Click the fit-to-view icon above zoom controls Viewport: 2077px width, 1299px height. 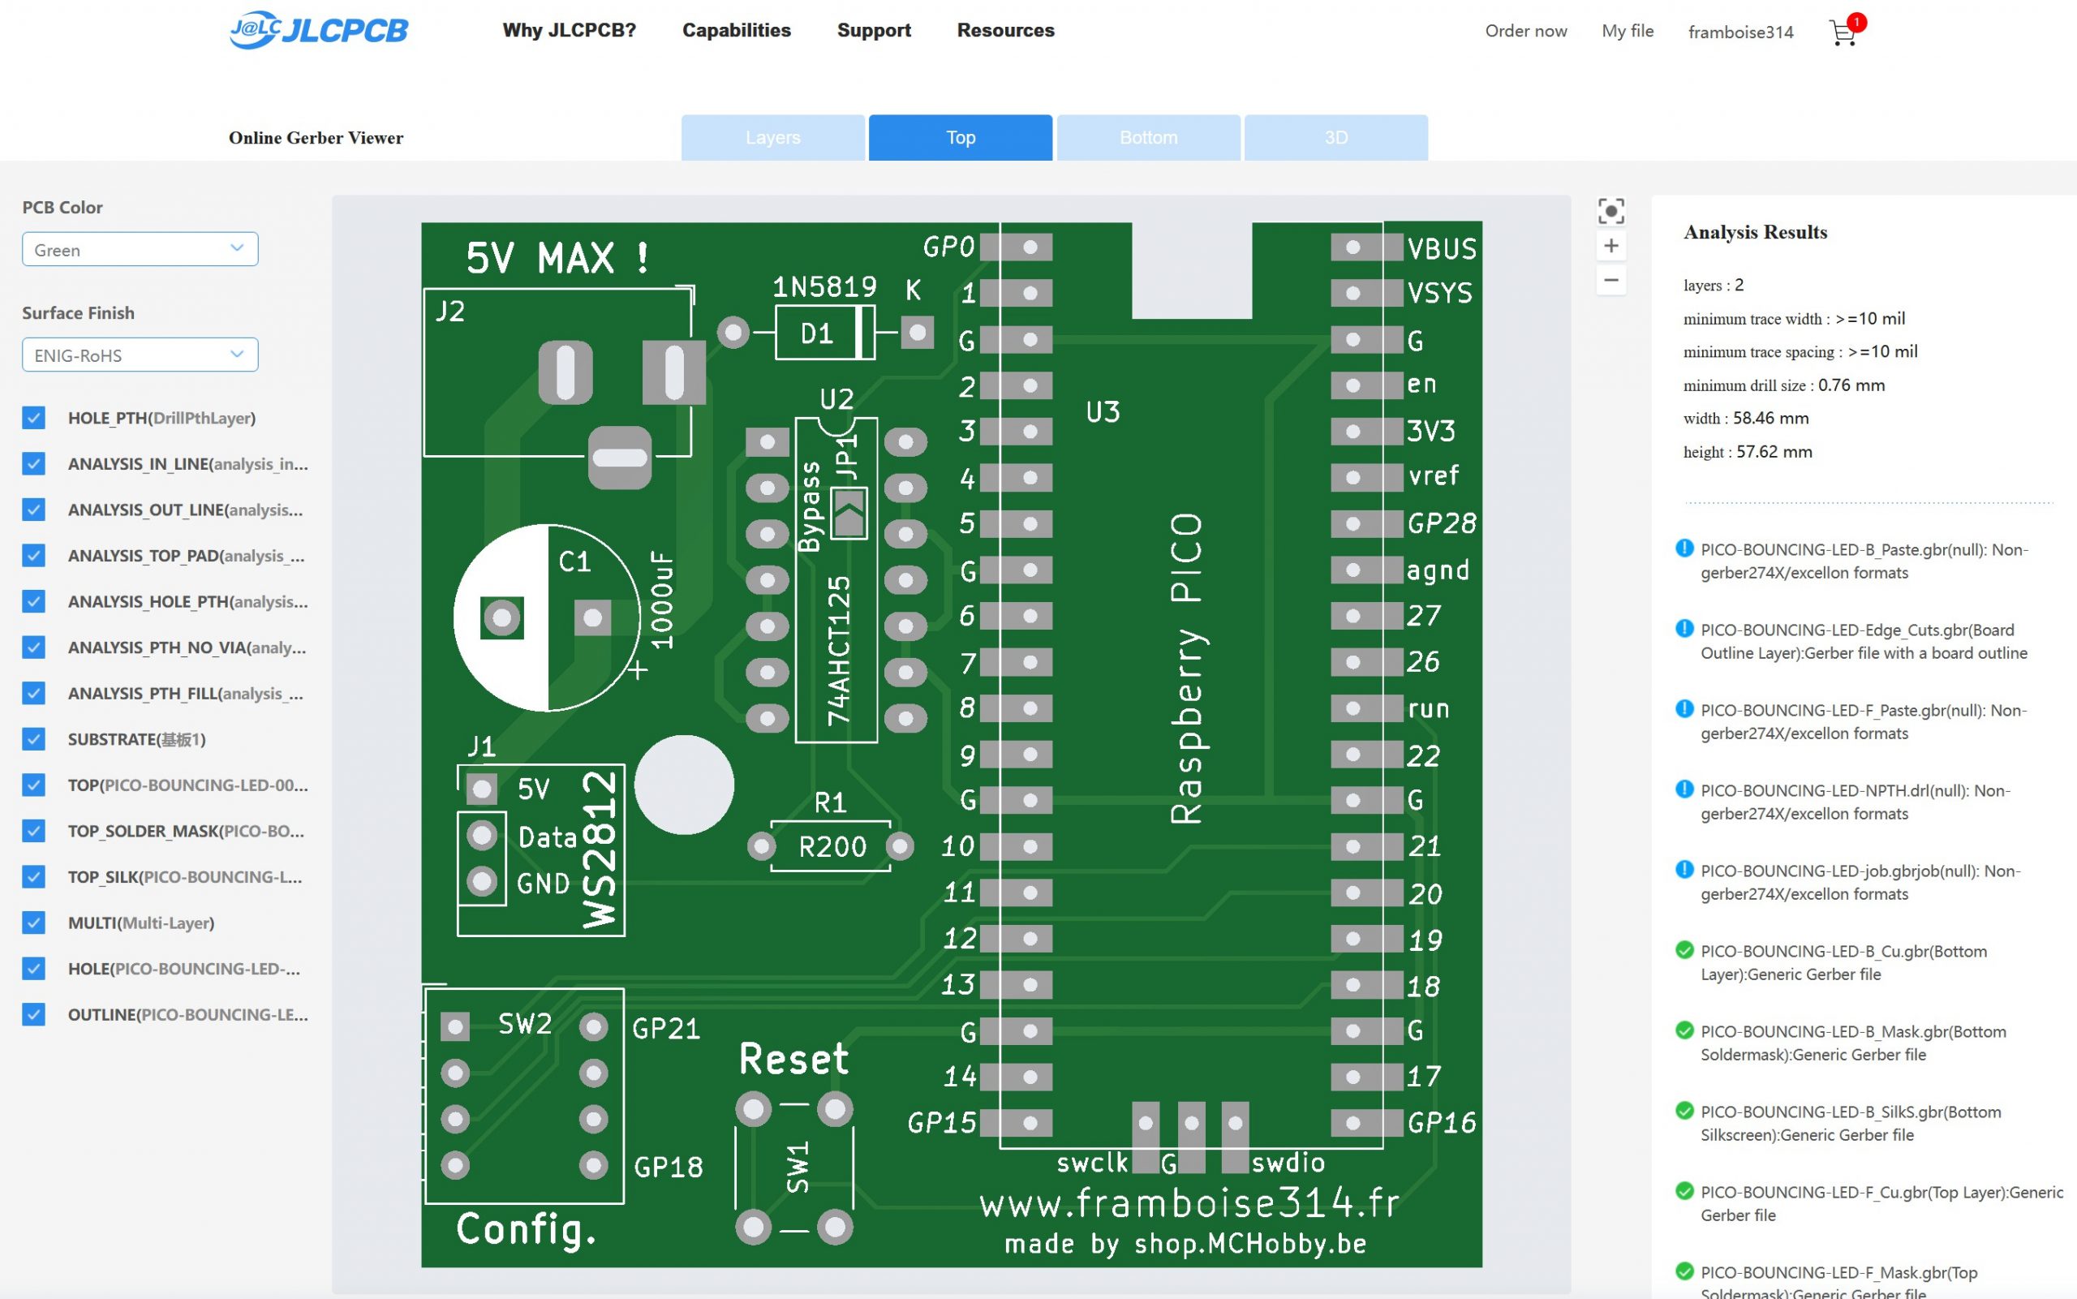pyautogui.click(x=1610, y=210)
